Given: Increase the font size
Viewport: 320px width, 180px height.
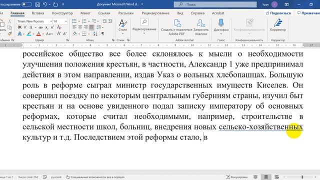Looking at the screenshot, I should tap(59, 33).
